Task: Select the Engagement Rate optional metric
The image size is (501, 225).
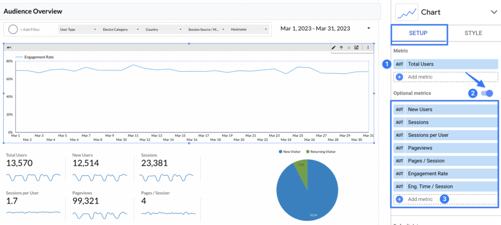Action: [446, 174]
